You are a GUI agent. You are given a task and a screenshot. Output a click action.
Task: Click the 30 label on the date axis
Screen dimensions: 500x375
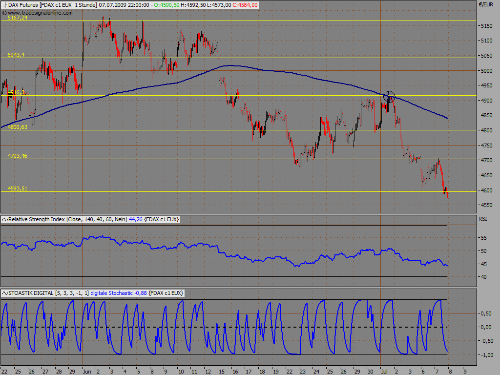click(370, 372)
